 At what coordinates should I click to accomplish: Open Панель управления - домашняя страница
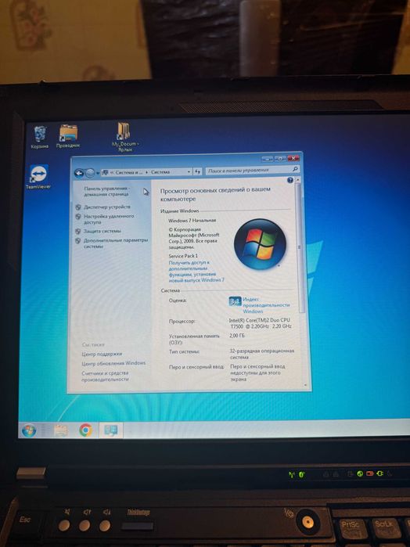[x=106, y=191]
